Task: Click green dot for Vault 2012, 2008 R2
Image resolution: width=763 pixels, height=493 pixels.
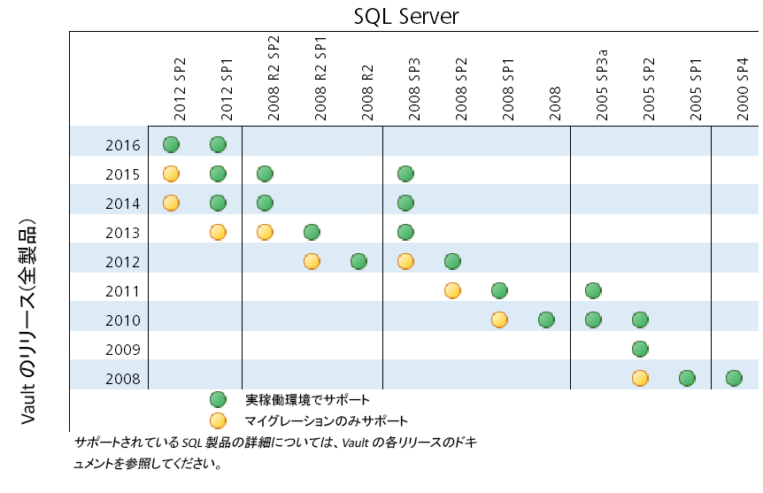Action: [358, 261]
